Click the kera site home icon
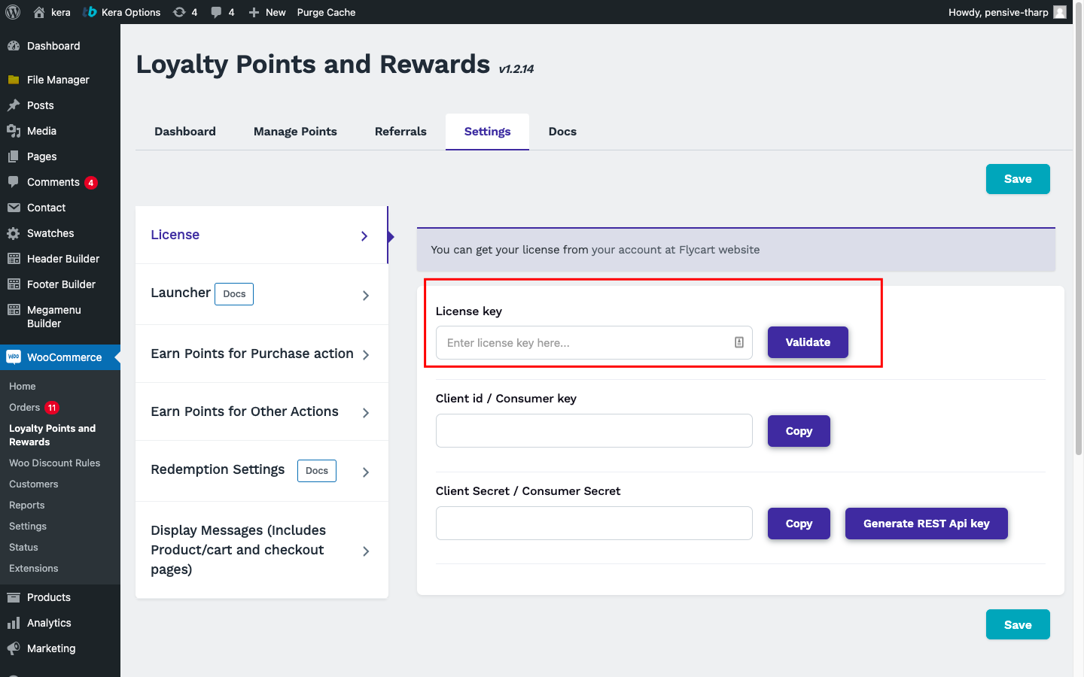 [39, 12]
